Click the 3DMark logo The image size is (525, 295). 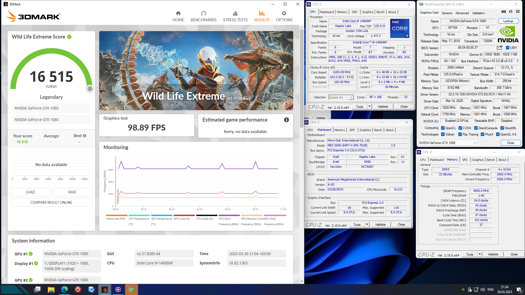click(33, 16)
